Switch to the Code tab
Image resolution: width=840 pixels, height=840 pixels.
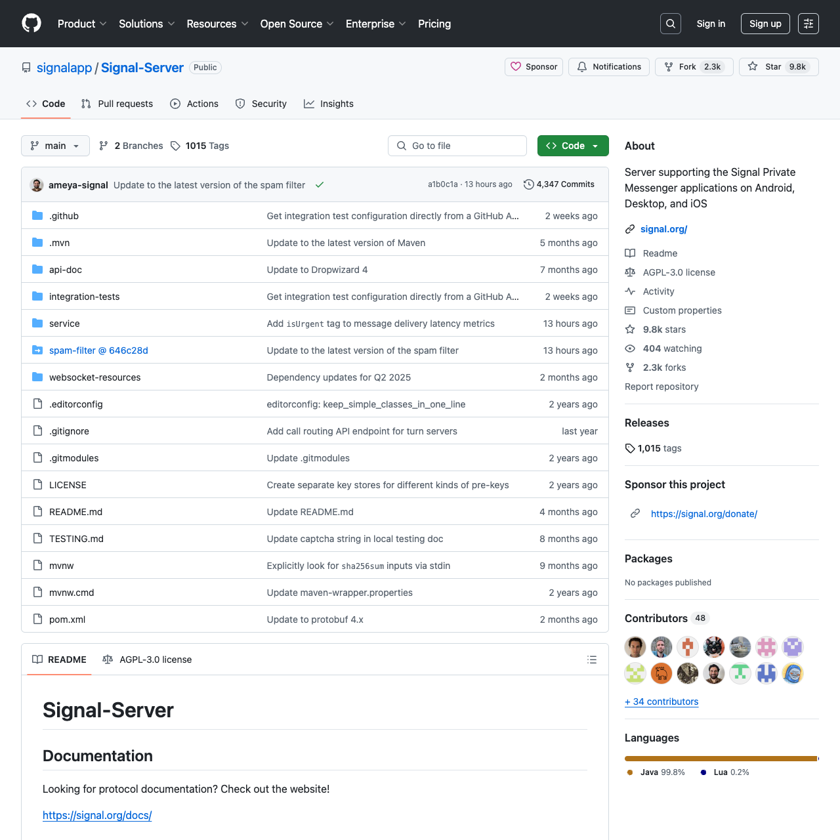click(46, 104)
